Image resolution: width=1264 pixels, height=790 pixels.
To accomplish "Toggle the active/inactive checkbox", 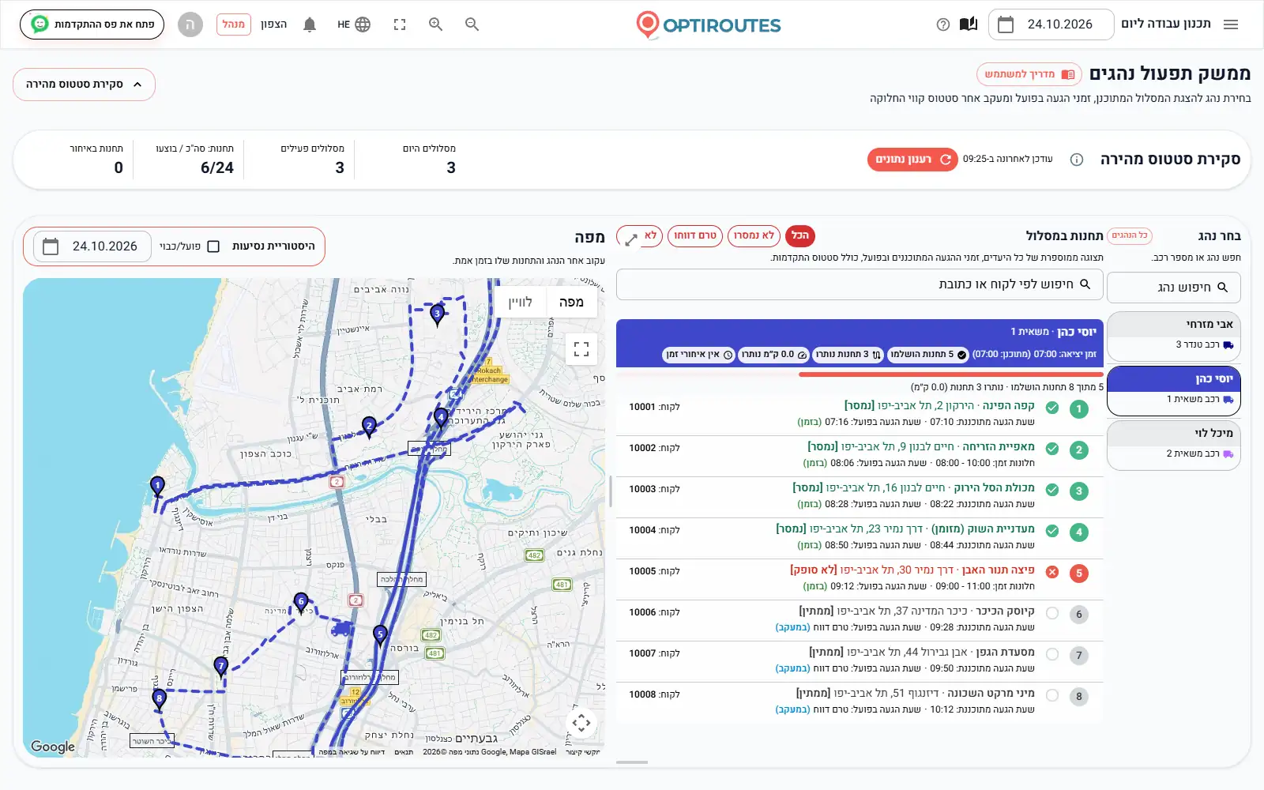I will coord(213,246).
